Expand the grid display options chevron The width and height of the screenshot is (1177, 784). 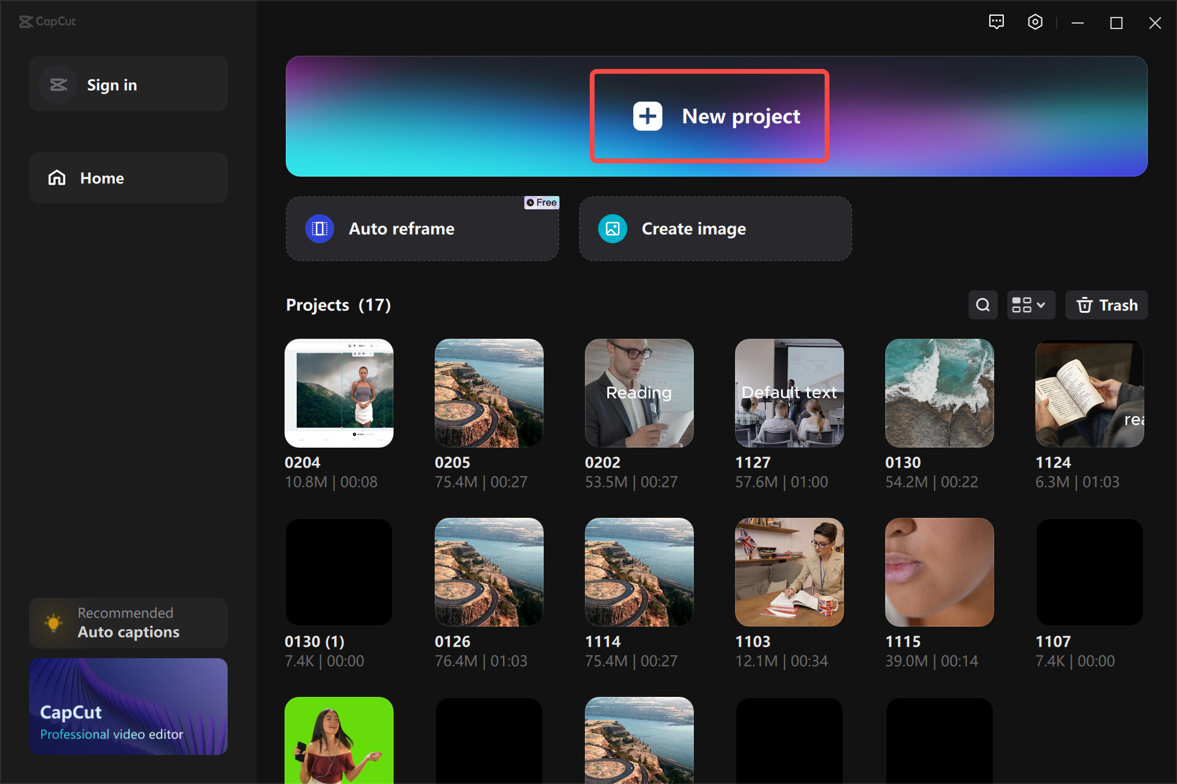[x=1041, y=305]
